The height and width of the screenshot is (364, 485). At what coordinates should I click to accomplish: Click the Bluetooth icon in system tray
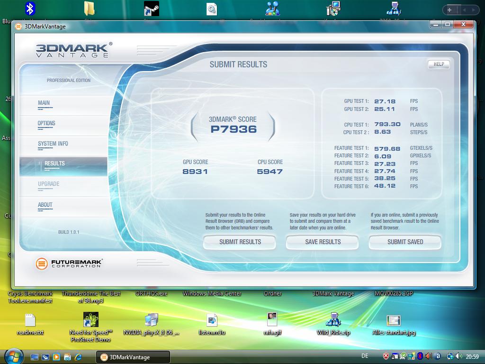tap(420, 356)
